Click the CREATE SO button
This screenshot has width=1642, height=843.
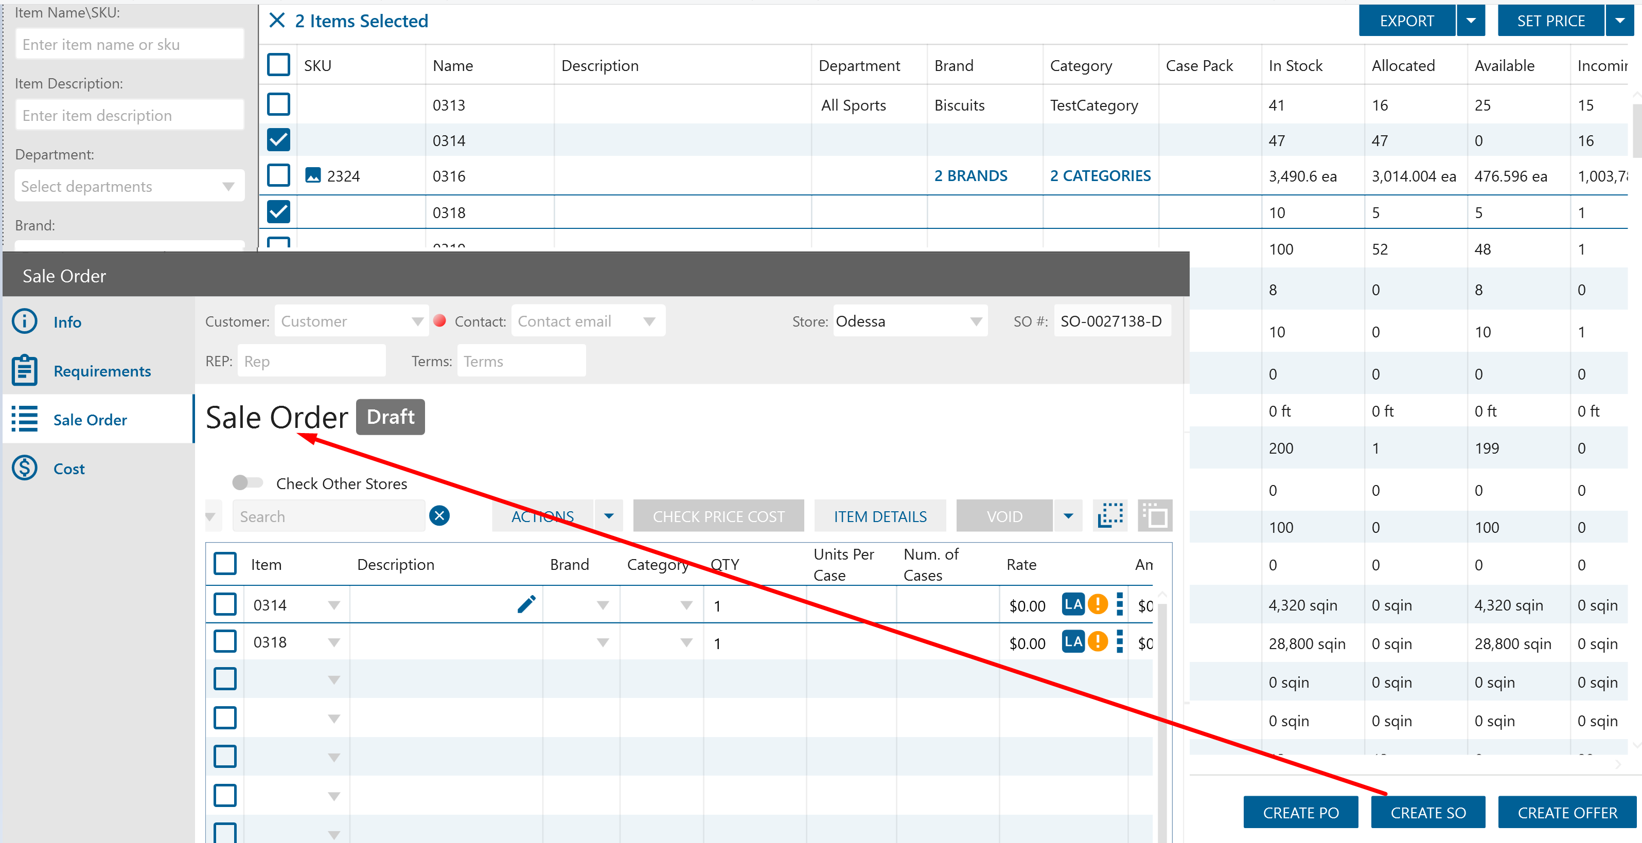[x=1428, y=813]
